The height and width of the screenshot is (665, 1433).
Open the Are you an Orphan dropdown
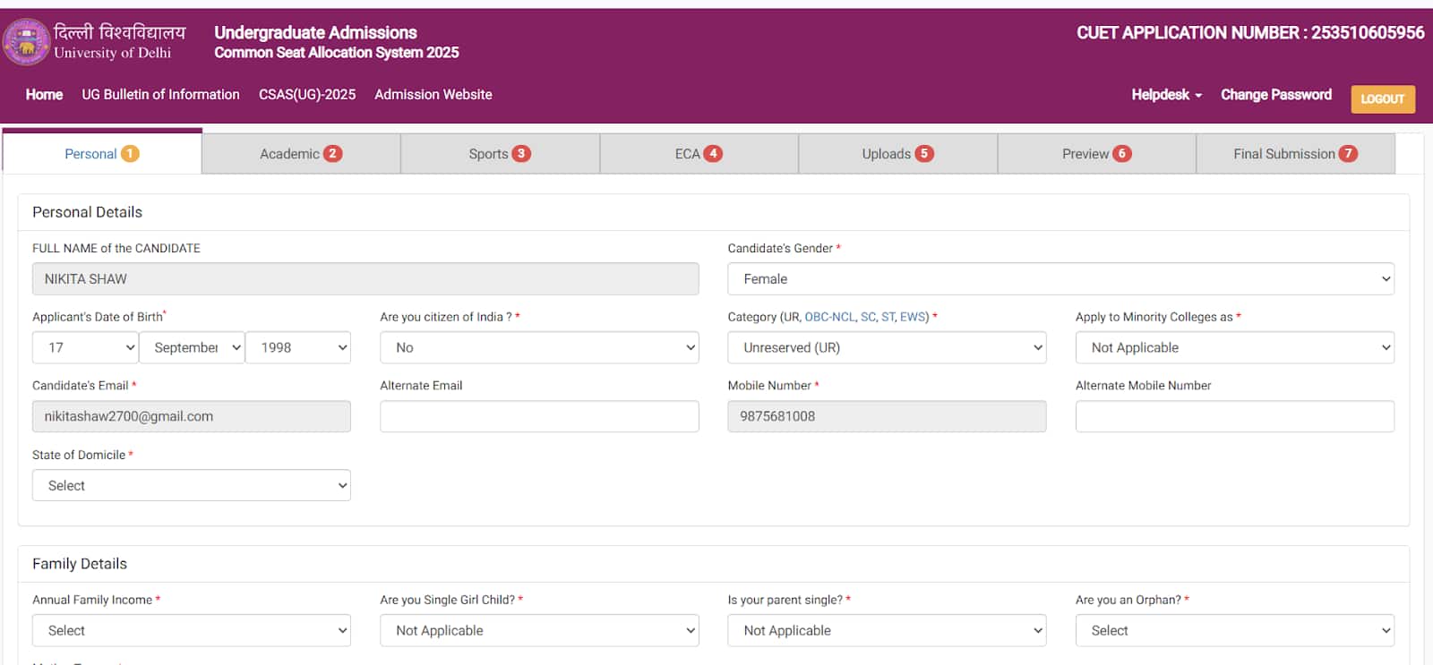[1235, 630]
